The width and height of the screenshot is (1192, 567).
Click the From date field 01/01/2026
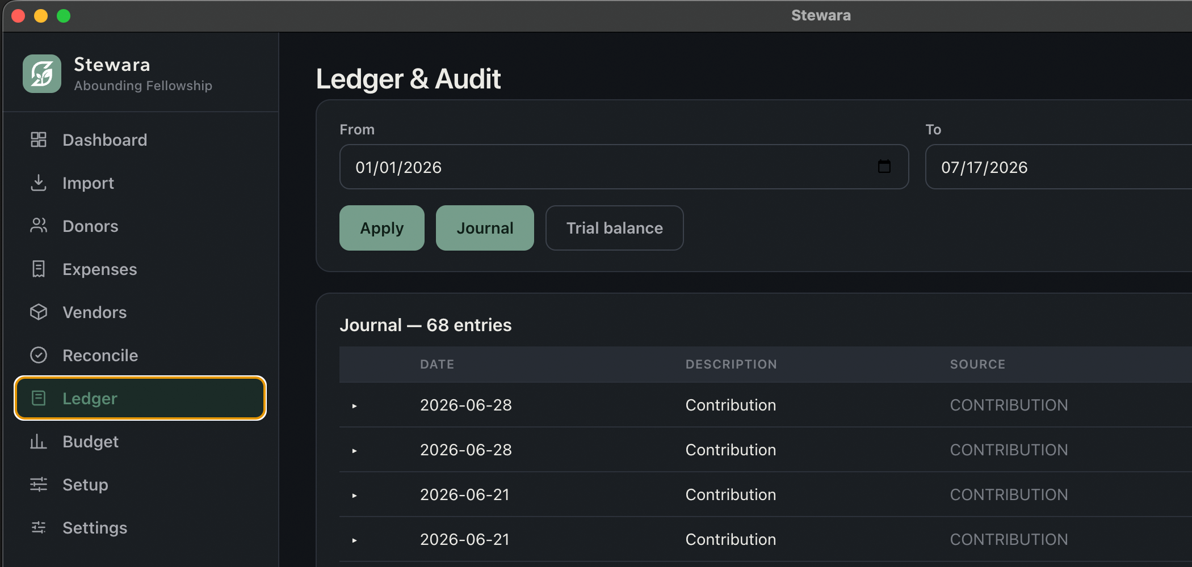[624, 167]
